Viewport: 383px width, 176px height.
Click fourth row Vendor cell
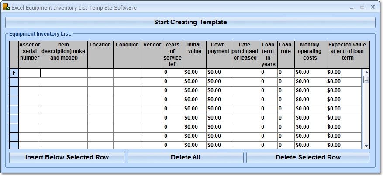click(152, 100)
